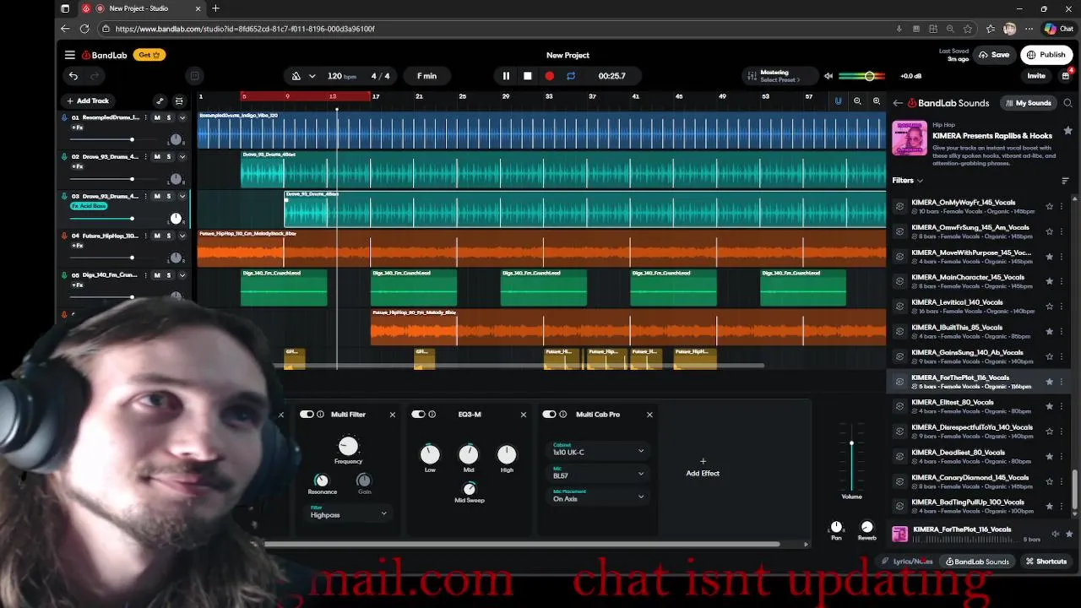Open the Mic Placement On Axis dropdown

click(x=598, y=497)
